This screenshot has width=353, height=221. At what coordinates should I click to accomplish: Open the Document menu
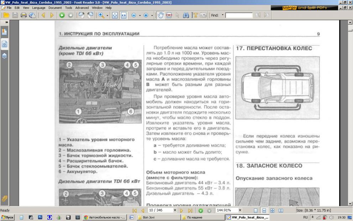[x=55, y=7]
